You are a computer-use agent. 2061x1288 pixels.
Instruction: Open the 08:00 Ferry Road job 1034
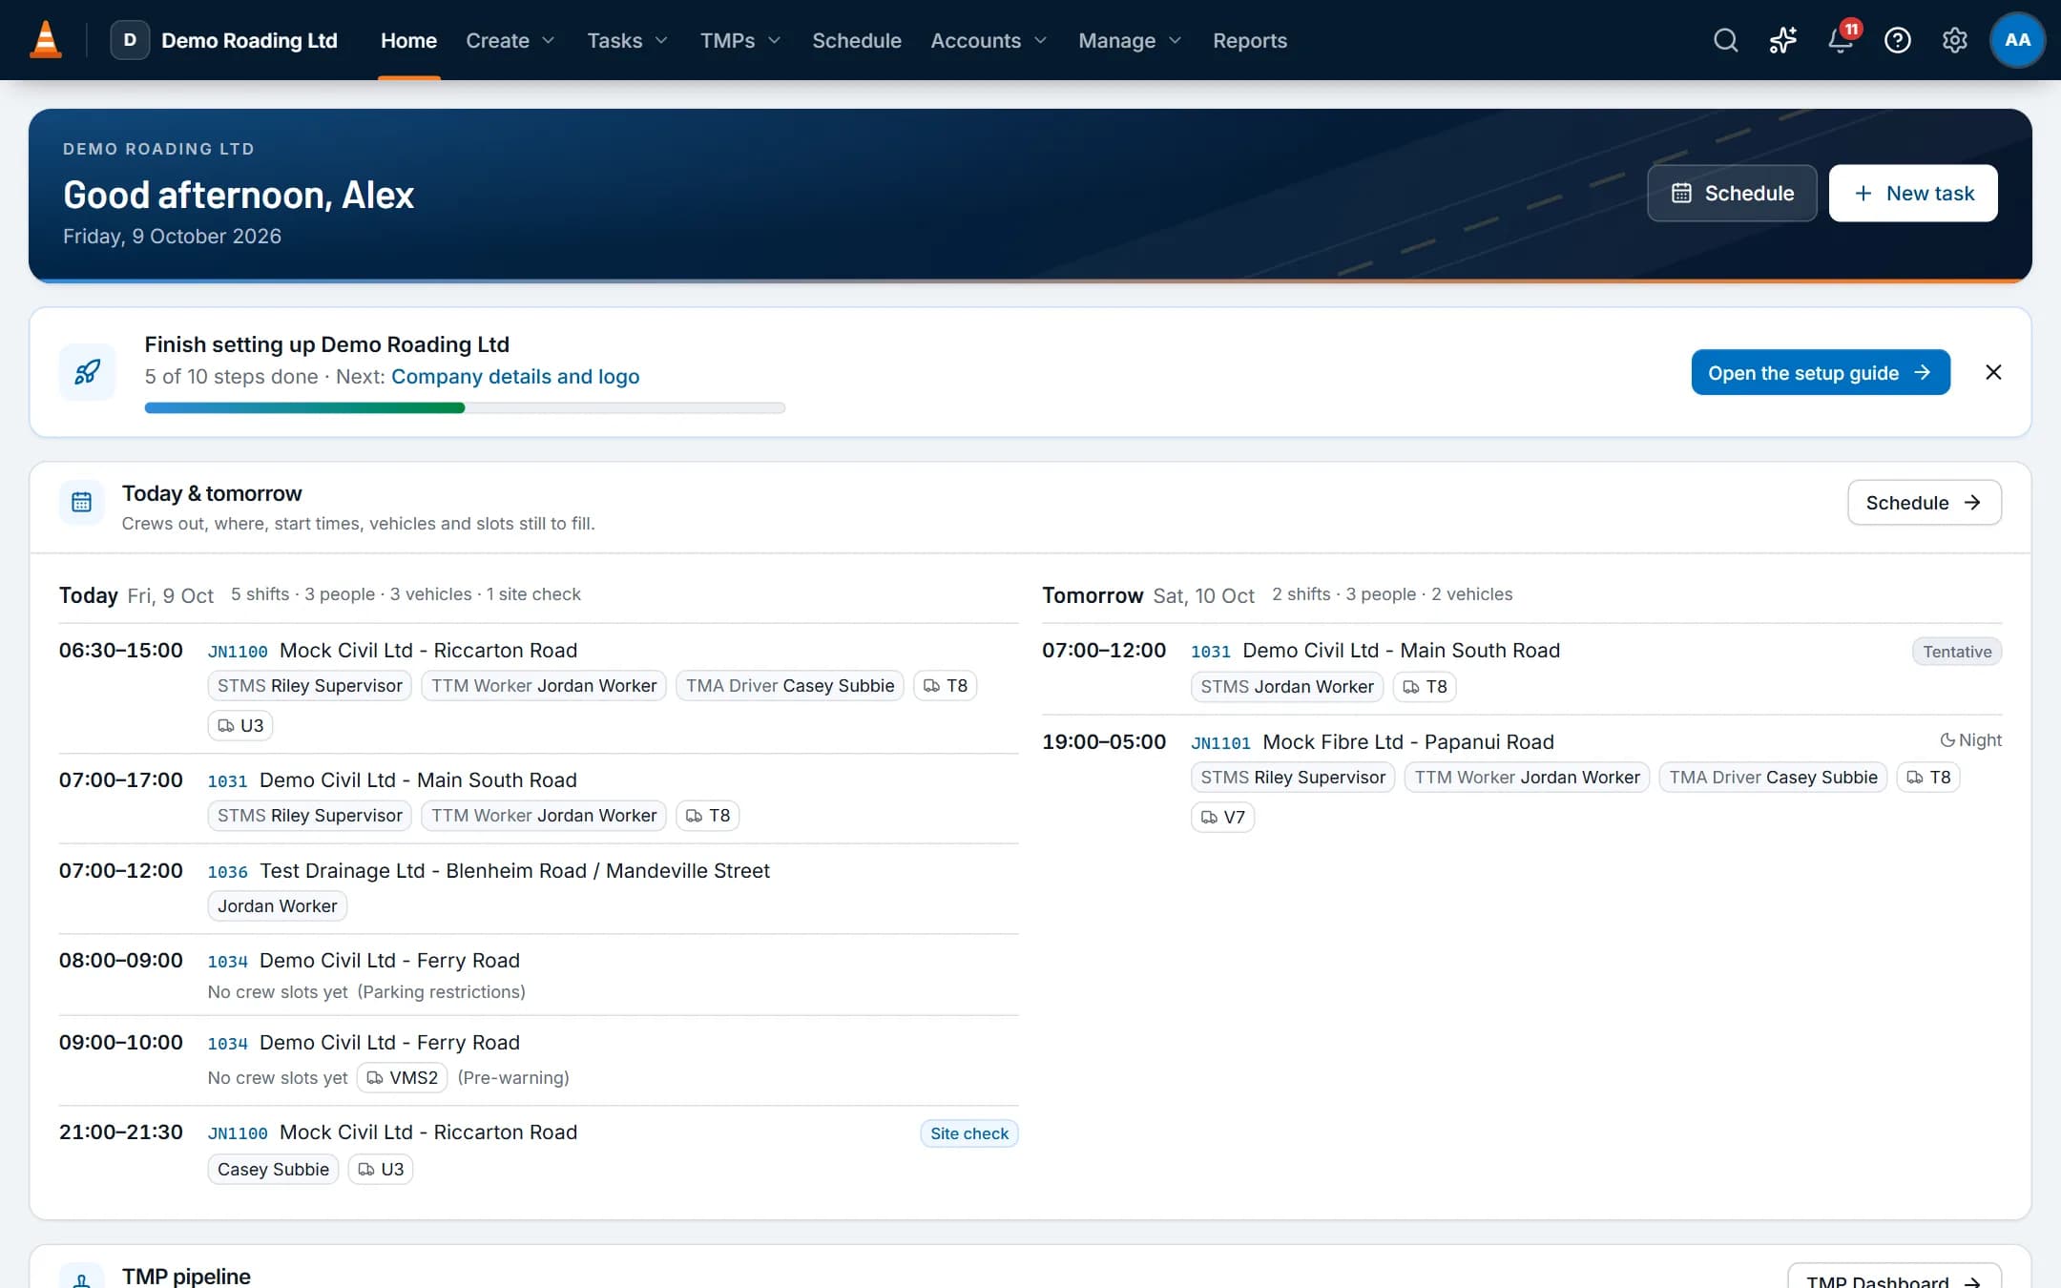pyautogui.click(x=364, y=960)
